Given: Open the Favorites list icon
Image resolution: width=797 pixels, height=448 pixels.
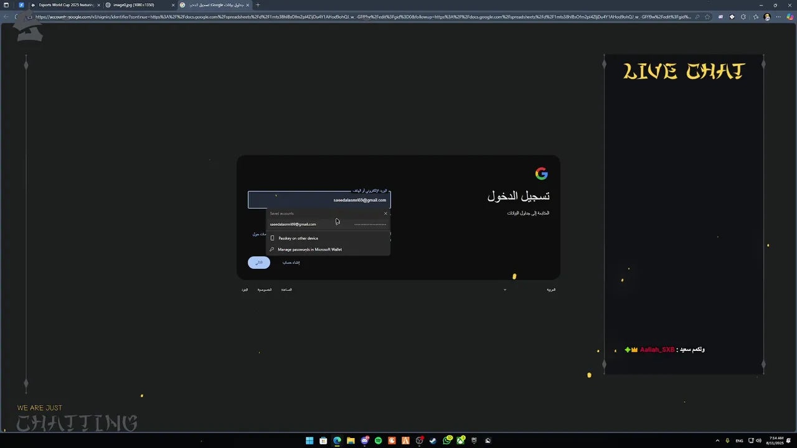Looking at the screenshot, I should (756, 17).
